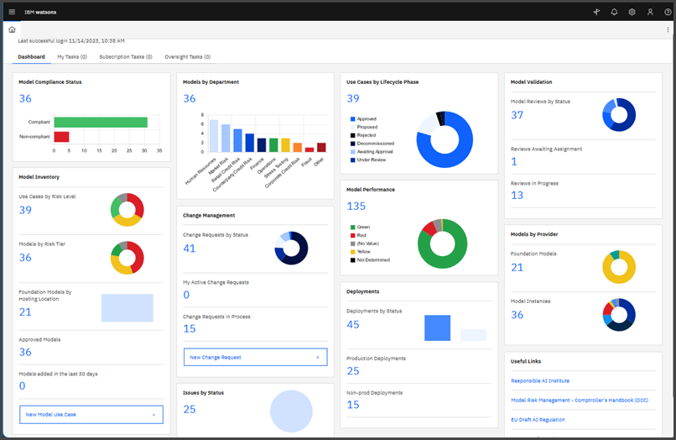Screen dimensions: 676x440
Task: Click the Approved legend swatch
Action: (x=352, y=118)
